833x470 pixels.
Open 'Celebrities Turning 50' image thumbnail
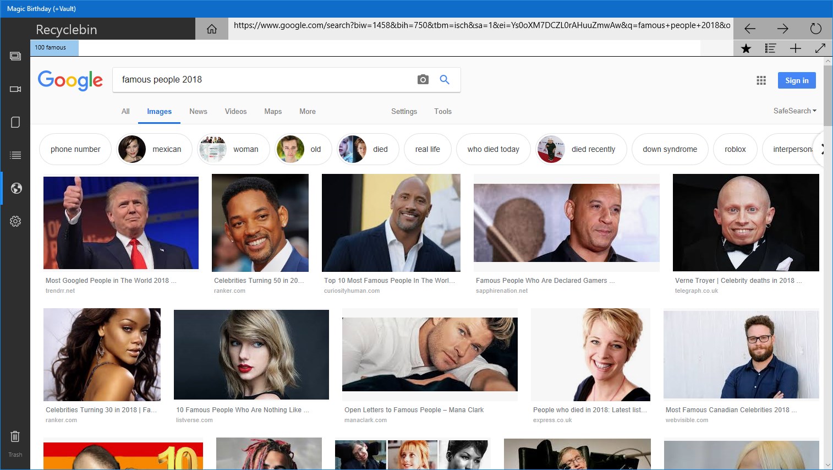[260, 223]
